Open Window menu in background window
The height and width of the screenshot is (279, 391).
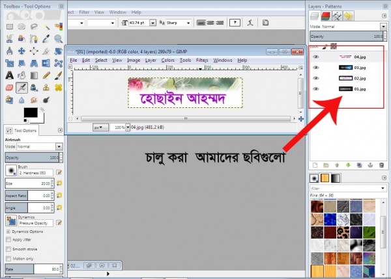(118, 12)
